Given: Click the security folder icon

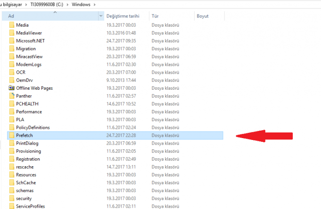Looking at the screenshot, I should [x=12, y=198].
